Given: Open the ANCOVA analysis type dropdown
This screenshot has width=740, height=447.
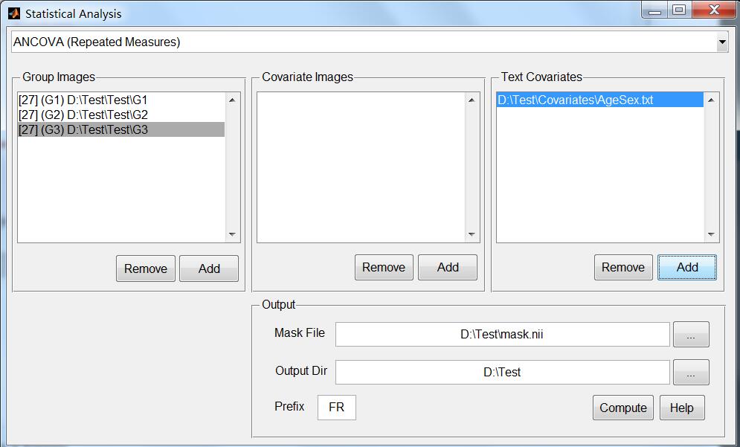Looking at the screenshot, I should coord(370,42).
